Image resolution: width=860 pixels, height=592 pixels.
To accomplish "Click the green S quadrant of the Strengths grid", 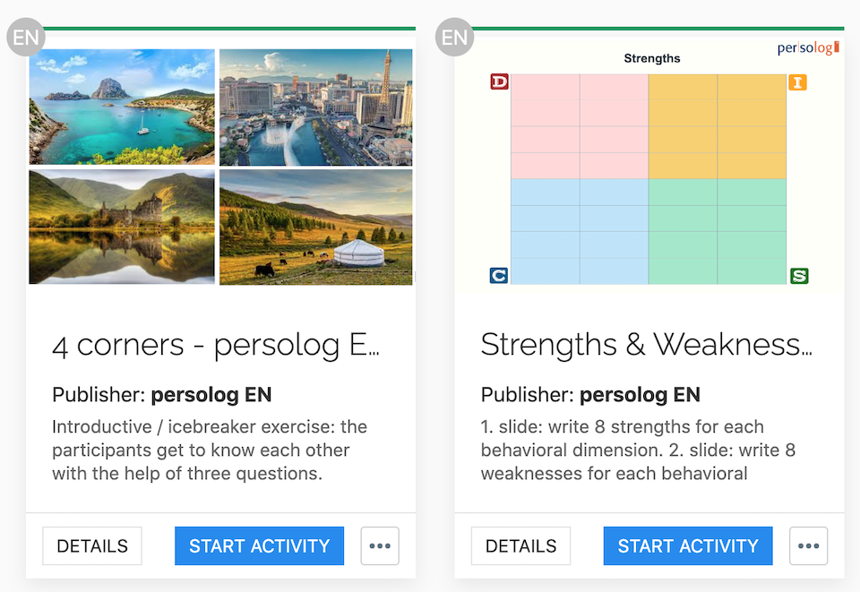I will [718, 231].
